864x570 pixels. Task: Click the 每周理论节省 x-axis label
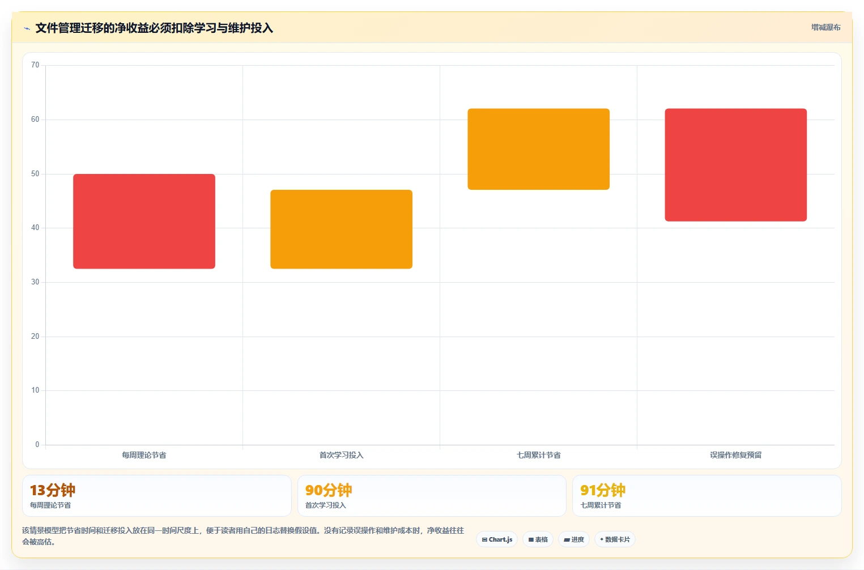(x=144, y=455)
